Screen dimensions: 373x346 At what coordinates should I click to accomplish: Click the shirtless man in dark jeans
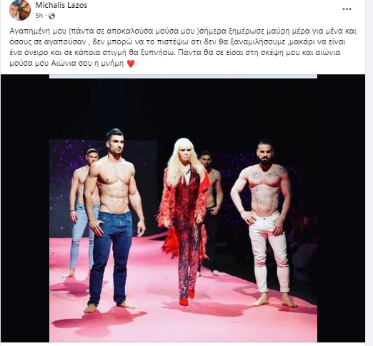click(114, 220)
